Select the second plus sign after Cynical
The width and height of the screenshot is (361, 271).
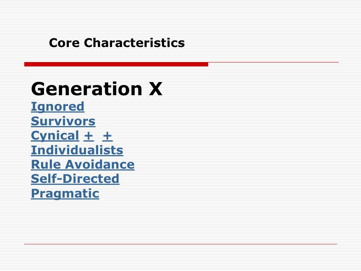[x=107, y=136]
